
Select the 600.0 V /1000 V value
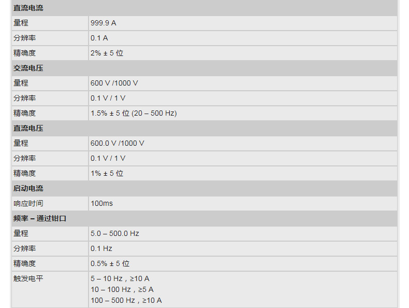pos(118,143)
